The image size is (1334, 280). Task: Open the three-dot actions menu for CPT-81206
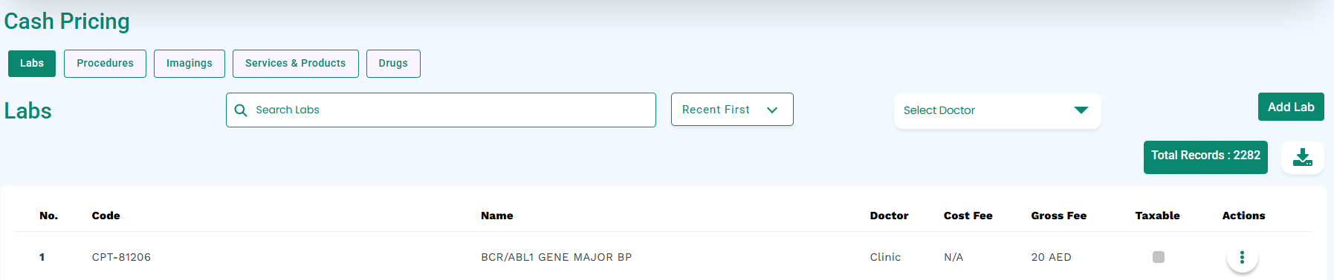[x=1242, y=257]
